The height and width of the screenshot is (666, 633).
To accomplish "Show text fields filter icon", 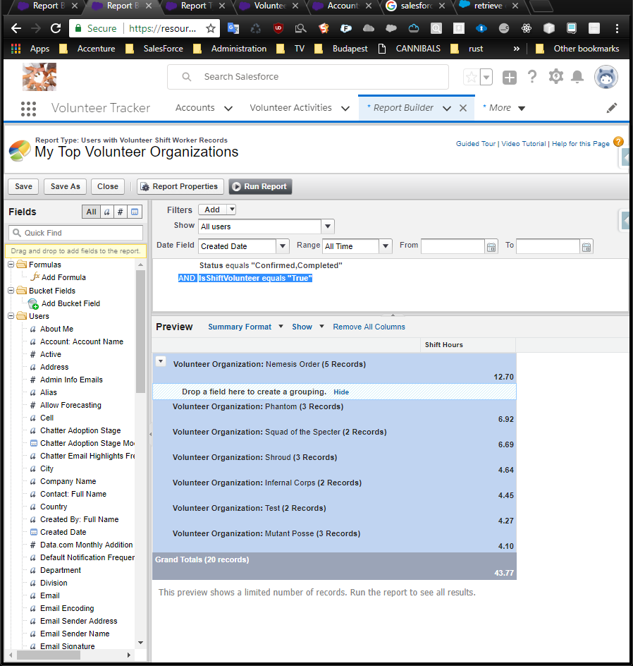I will (x=107, y=212).
